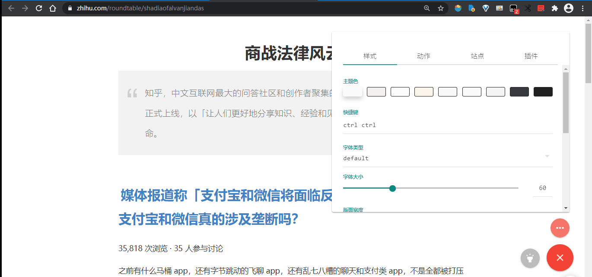Open the scissors extension icon
This screenshot has width=592, height=277.
(x=528, y=8)
